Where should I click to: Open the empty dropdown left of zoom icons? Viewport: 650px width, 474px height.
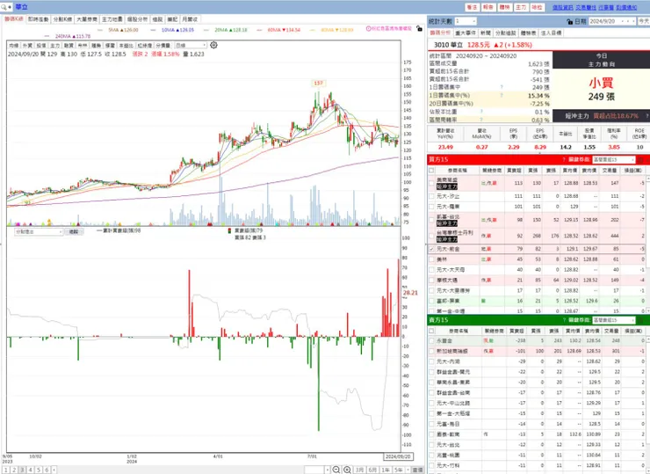317,470
